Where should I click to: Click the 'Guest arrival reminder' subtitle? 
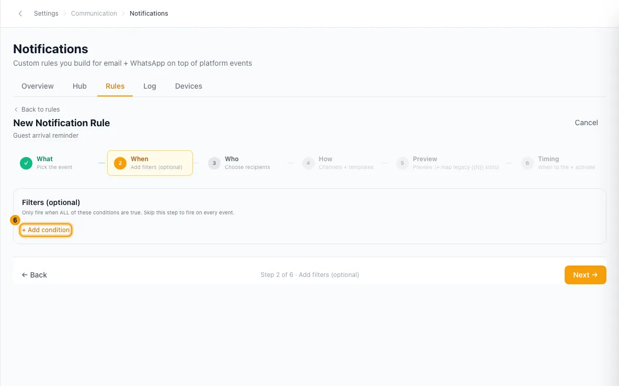coord(46,136)
